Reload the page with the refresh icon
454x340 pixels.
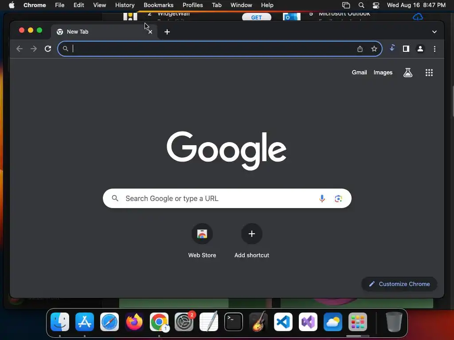coord(48,49)
